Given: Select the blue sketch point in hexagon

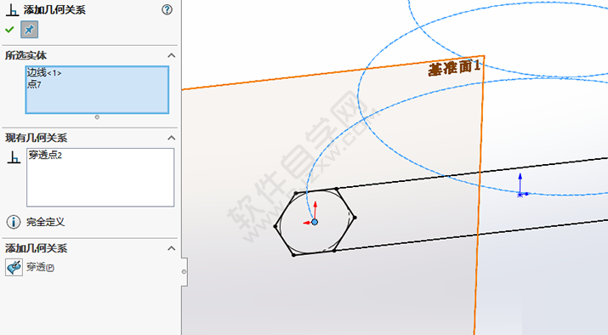Looking at the screenshot, I should 315,222.
